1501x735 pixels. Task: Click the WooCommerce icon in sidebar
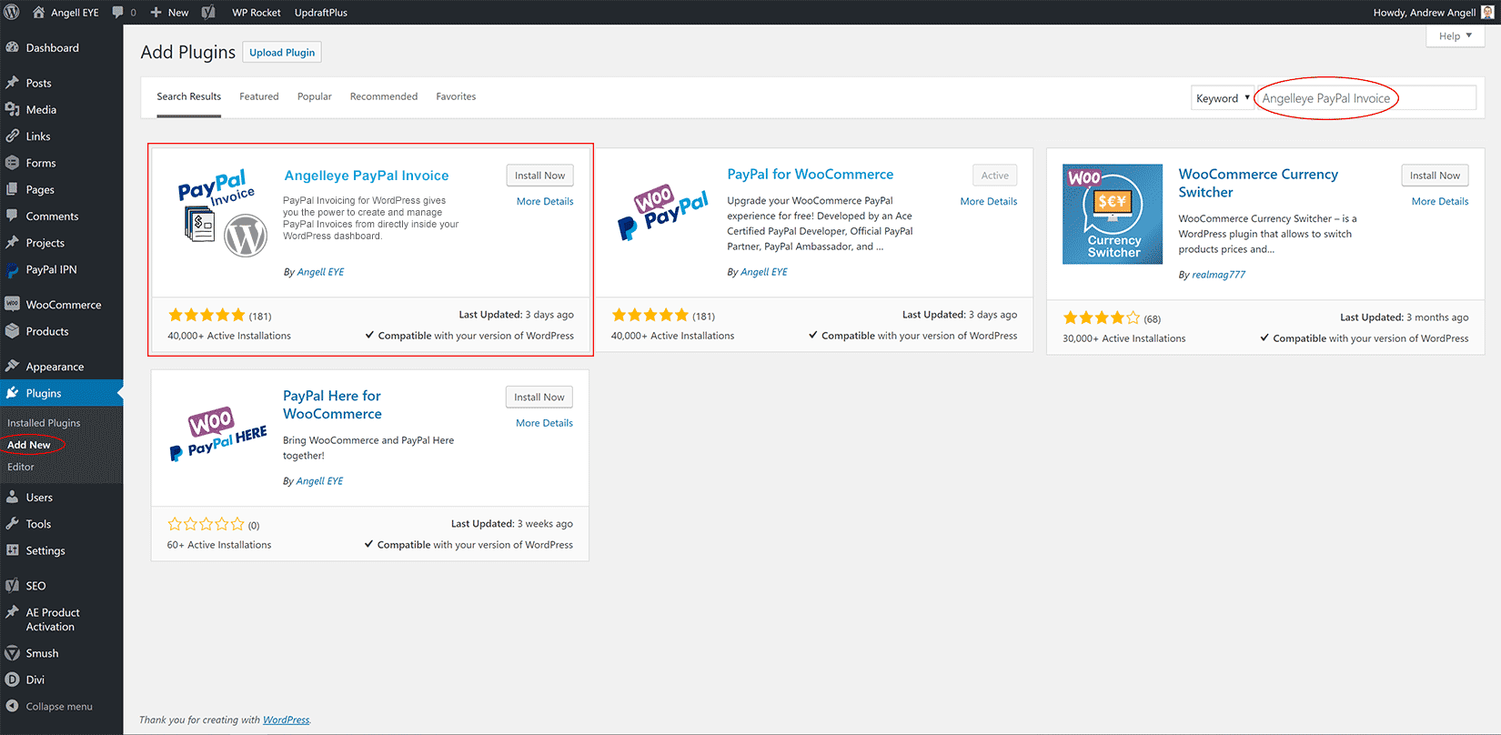(12, 305)
